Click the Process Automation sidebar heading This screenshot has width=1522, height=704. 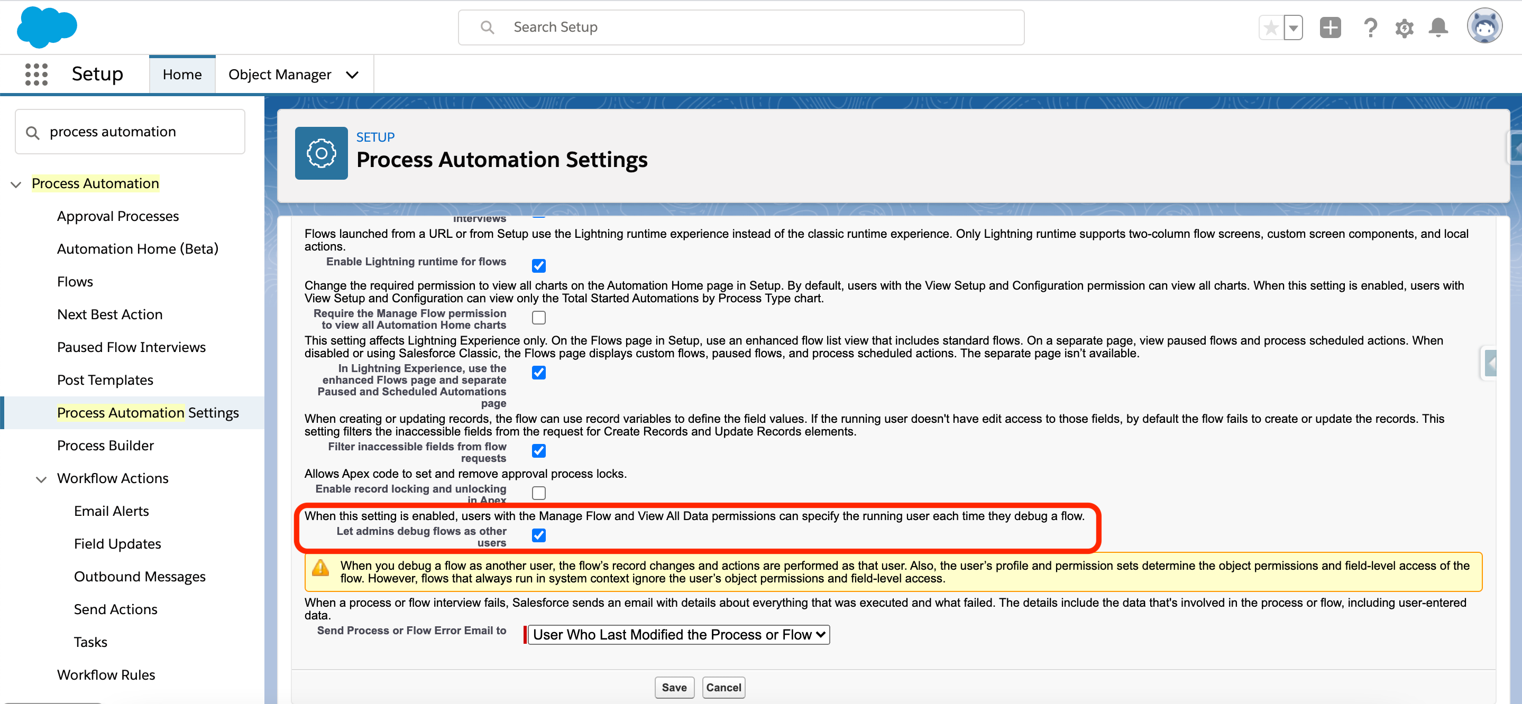(95, 184)
